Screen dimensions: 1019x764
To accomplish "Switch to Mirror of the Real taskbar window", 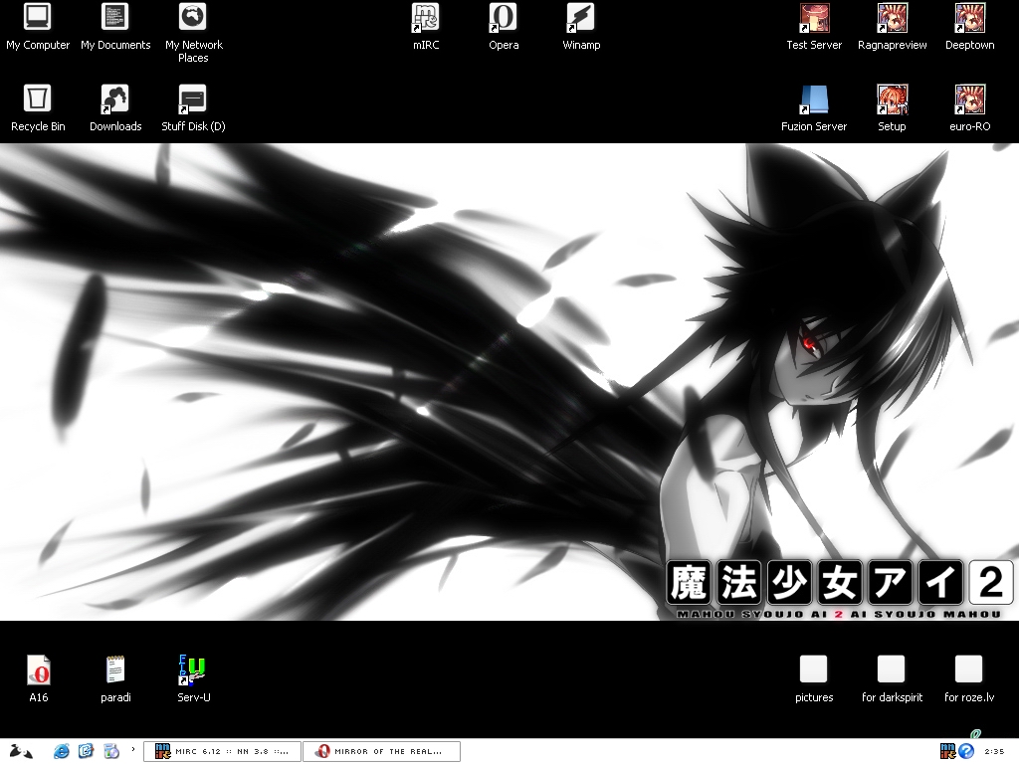I will coord(381,752).
